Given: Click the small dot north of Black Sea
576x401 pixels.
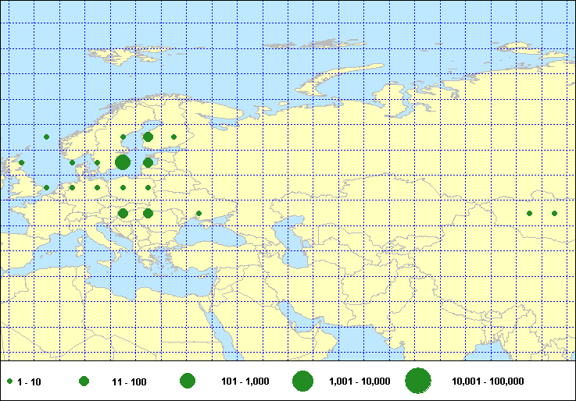Looking at the screenshot, I should [199, 213].
